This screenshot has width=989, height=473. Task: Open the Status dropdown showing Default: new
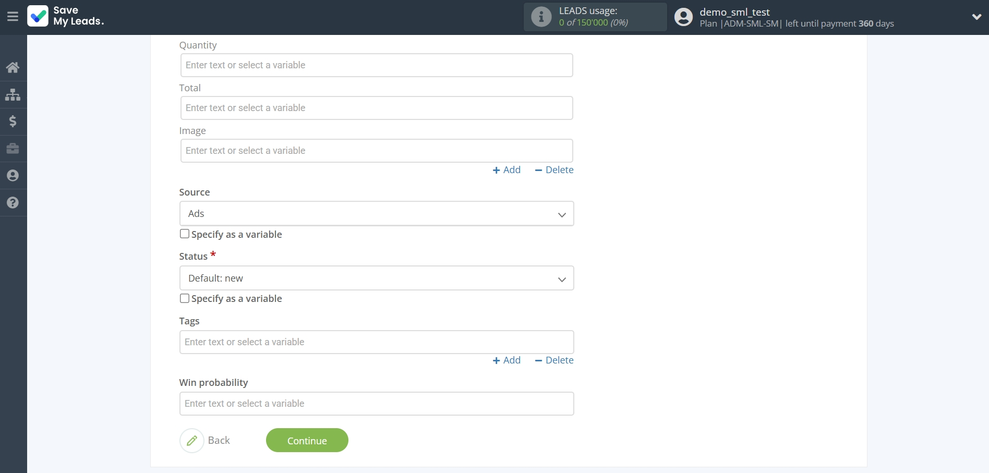376,278
